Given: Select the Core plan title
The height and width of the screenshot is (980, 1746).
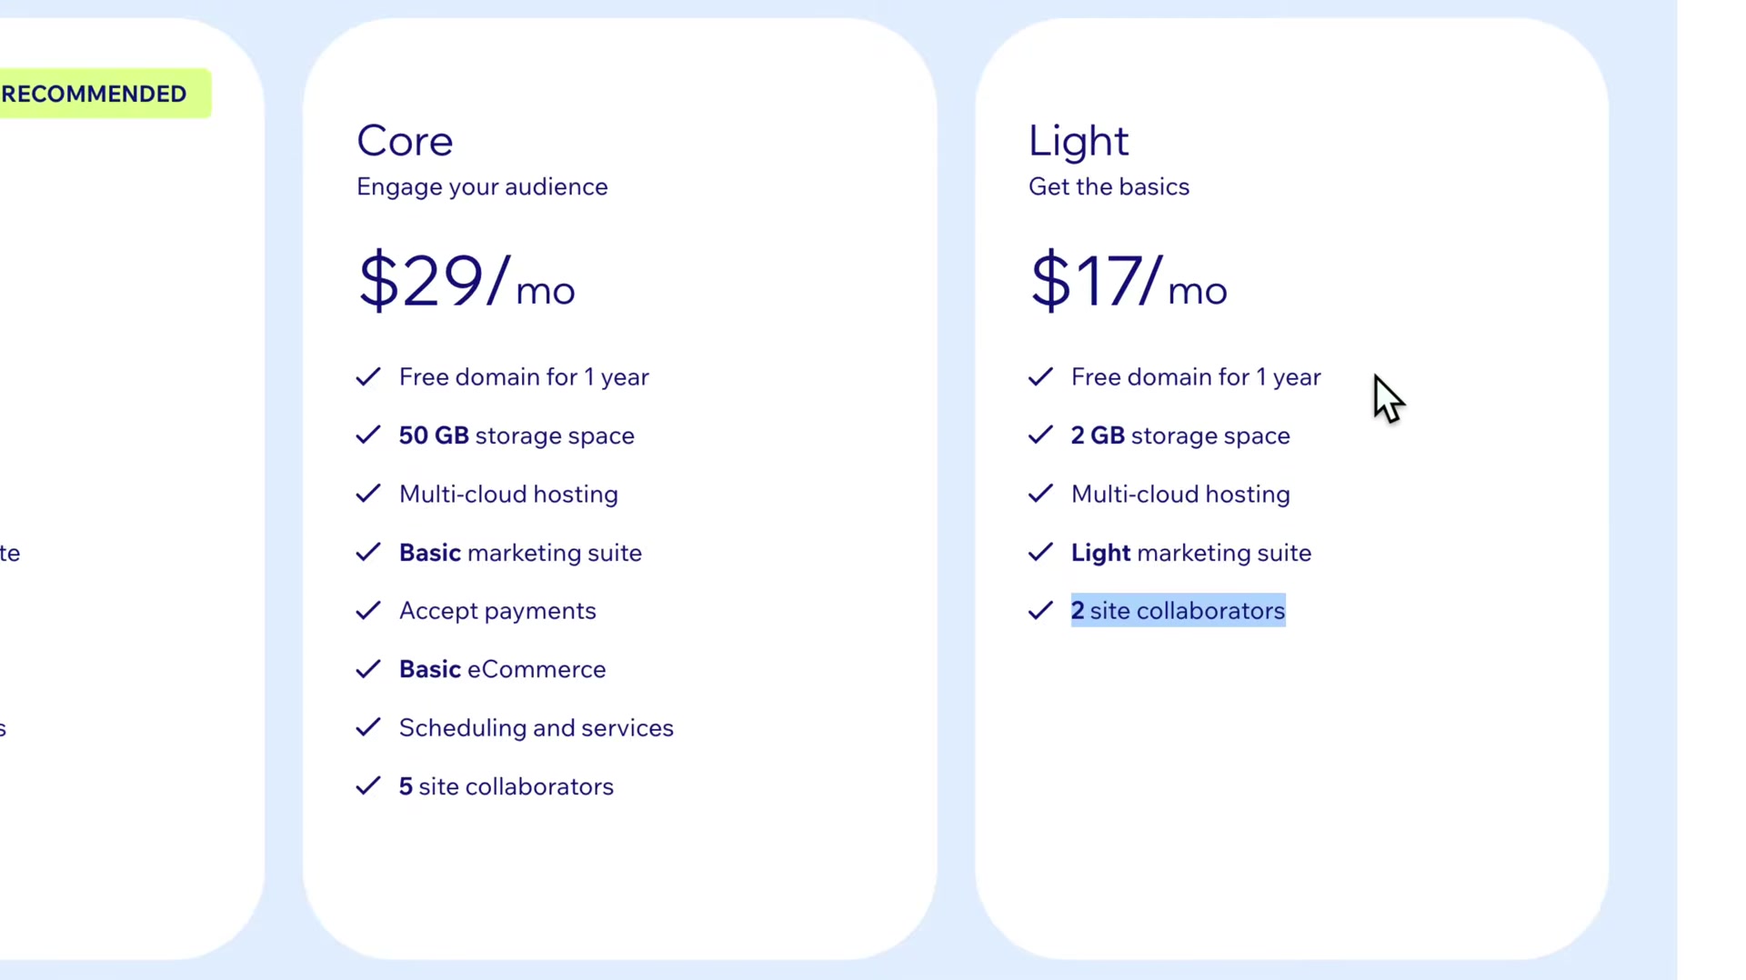Looking at the screenshot, I should [x=405, y=141].
